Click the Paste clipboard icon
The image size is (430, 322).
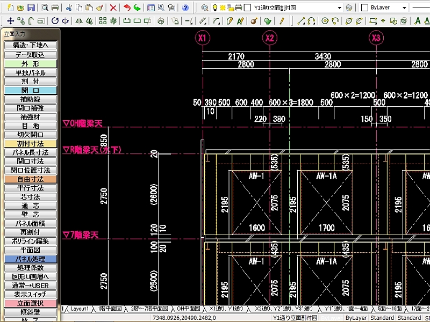tap(89, 8)
